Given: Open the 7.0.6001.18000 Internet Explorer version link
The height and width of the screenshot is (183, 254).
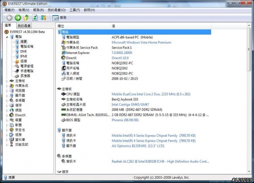Looking at the screenshot, I should [122, 53].
